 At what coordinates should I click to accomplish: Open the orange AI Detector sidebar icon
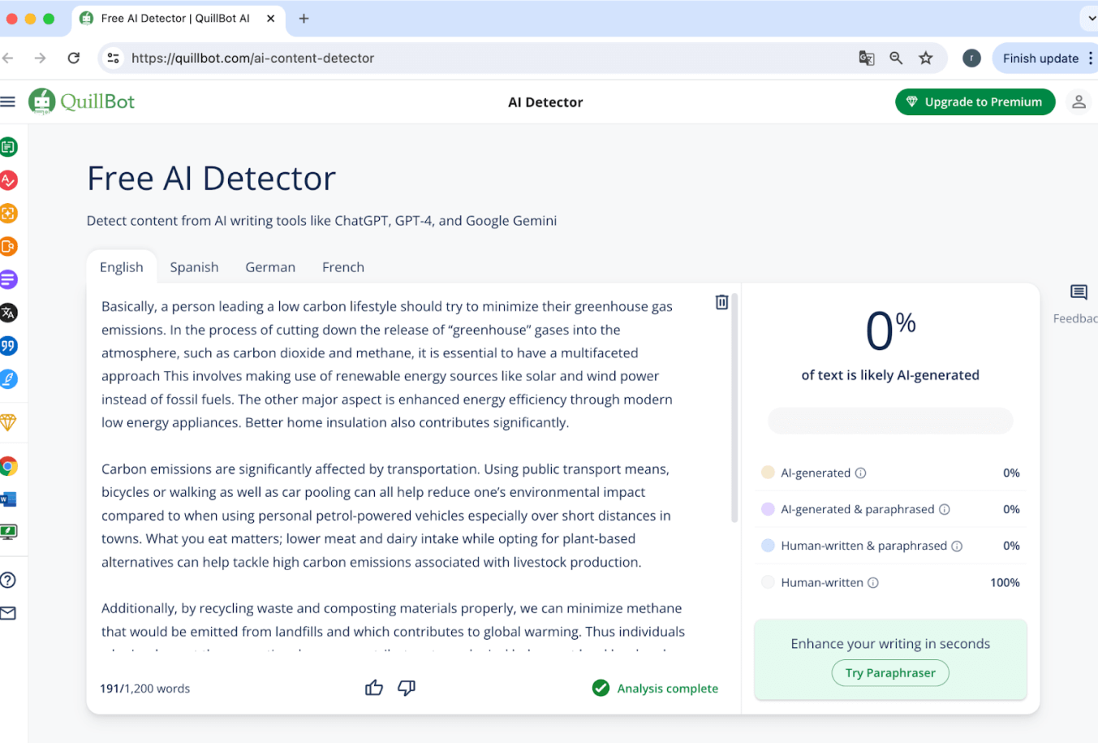tap(8, 214)
